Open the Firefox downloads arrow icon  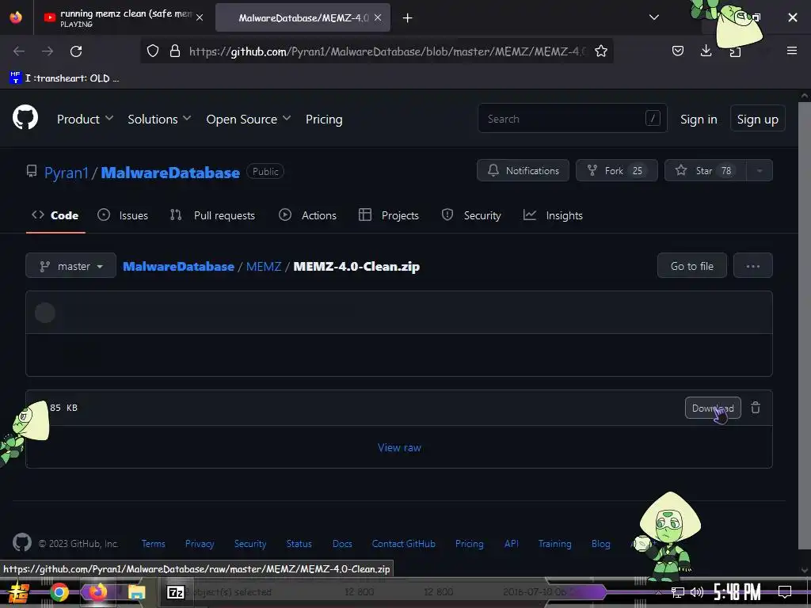706,51
